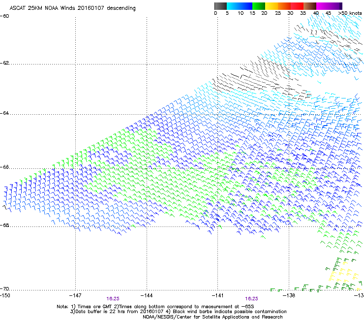Click the red 30-35 knots legend color
Viewport: 364px width, 320px height.
[x=297, y=6]
